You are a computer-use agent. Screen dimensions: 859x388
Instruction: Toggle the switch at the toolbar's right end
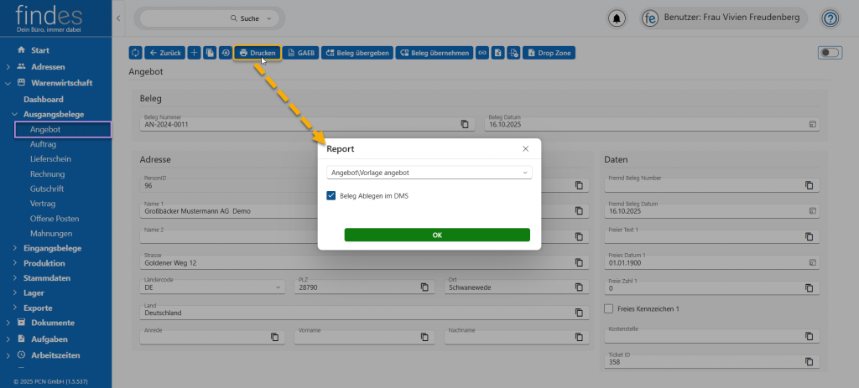[829, 53]
